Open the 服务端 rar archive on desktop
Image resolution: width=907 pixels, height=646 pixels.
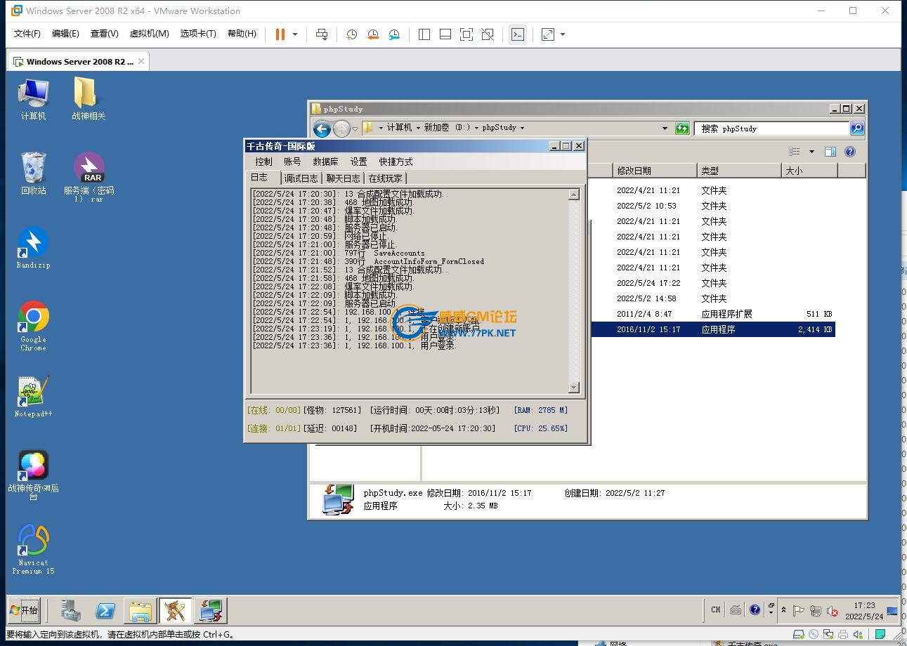(x=89, y=177)
